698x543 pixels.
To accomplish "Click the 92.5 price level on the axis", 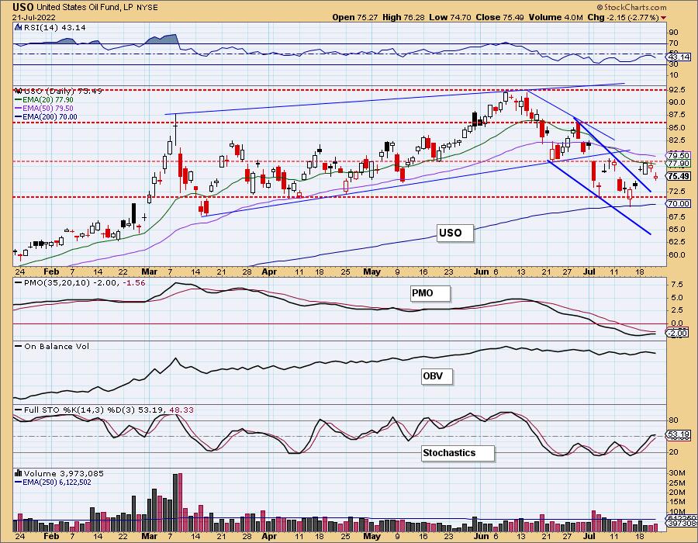I will tap(676, 90).
